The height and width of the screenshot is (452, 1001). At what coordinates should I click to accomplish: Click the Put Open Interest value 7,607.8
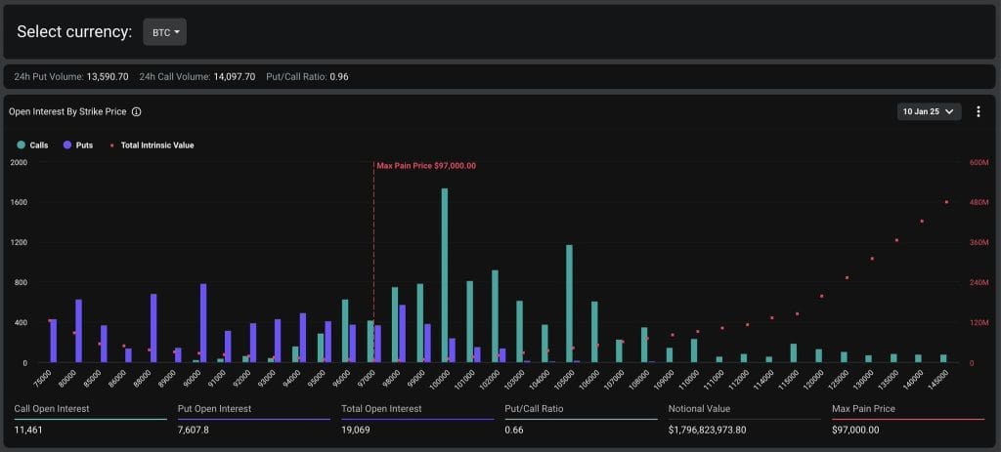(x=194, y=430)
